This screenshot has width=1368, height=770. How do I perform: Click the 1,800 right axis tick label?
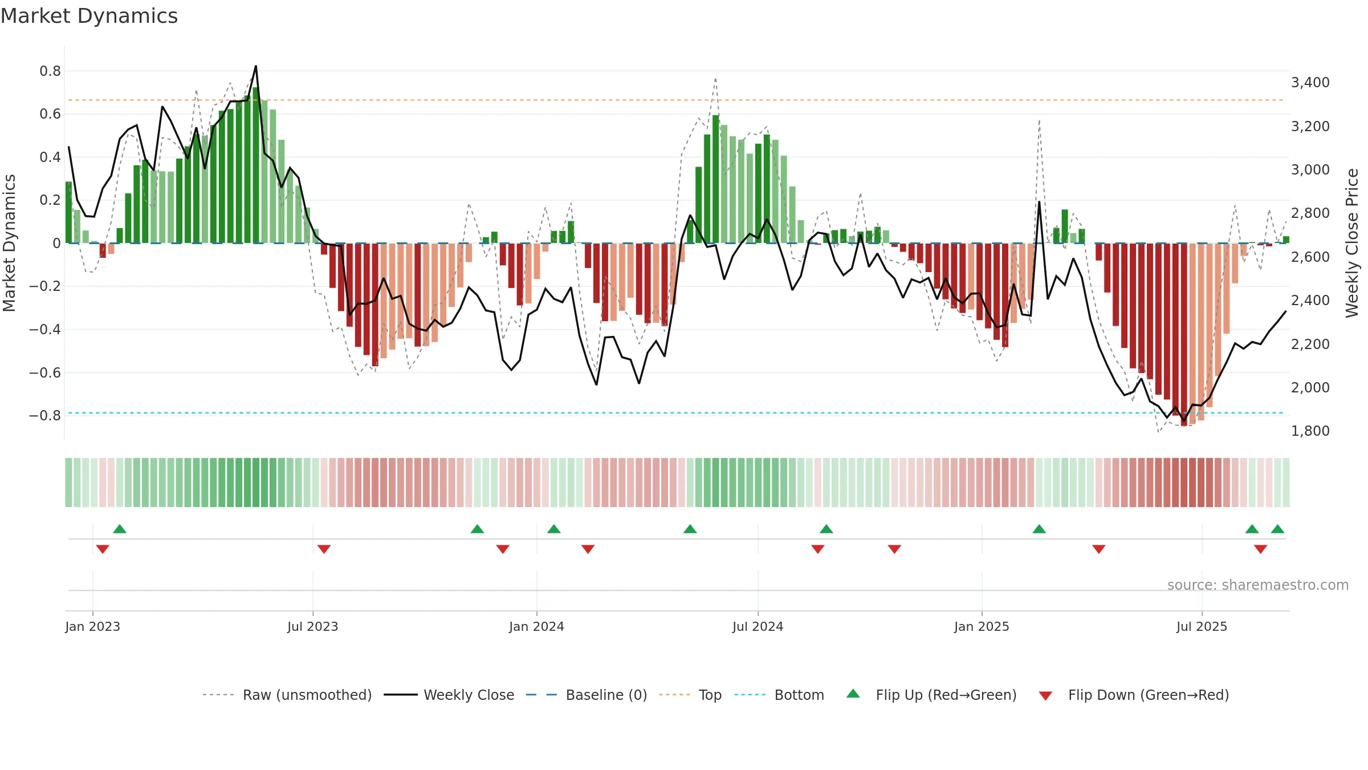1310,431
